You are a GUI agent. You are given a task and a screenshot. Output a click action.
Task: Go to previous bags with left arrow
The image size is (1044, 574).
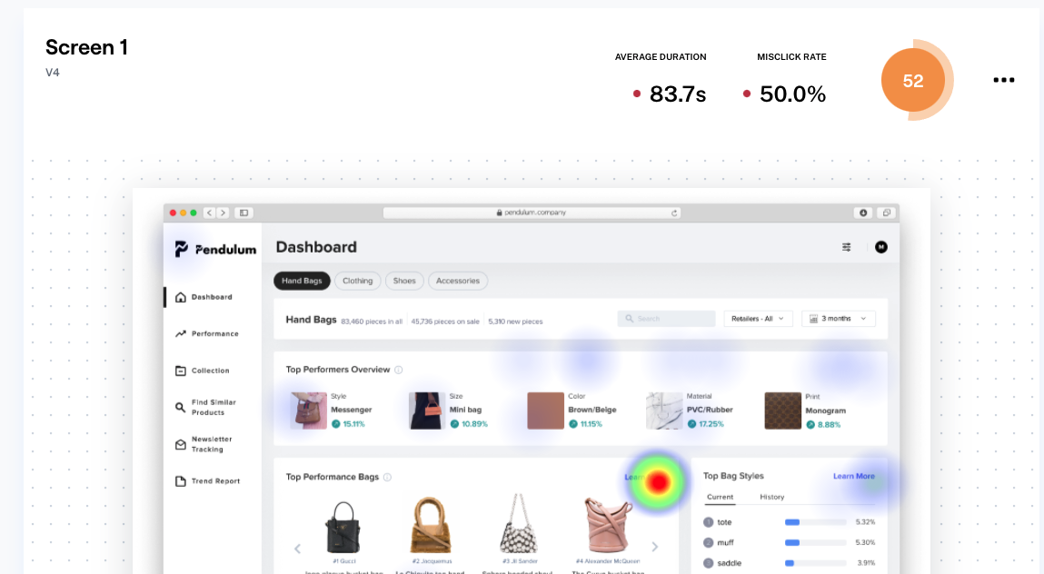298,549
